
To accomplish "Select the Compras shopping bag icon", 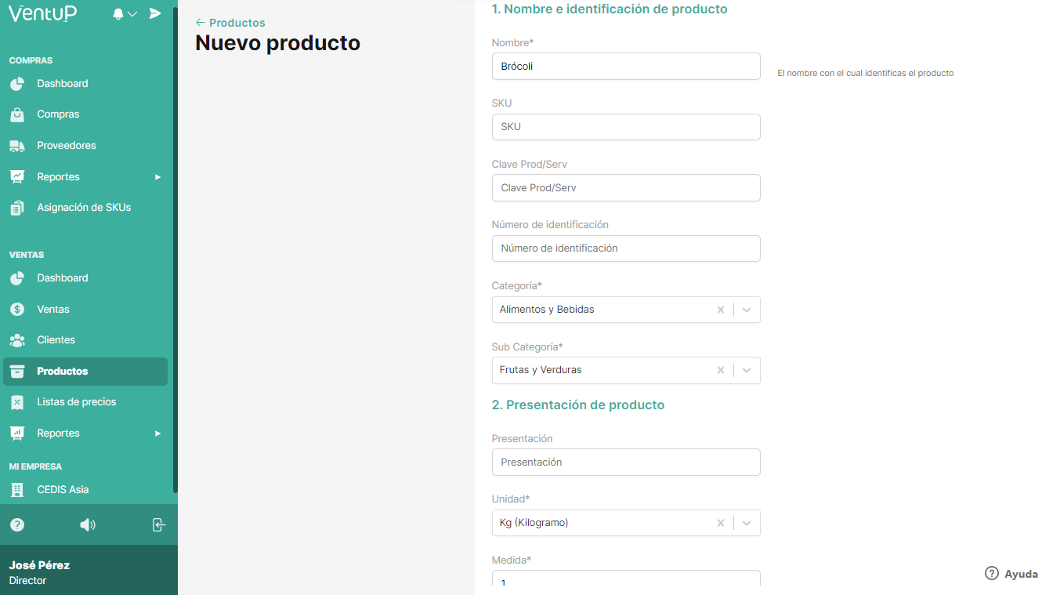I will pyautogui.click(x=17, y=114).
